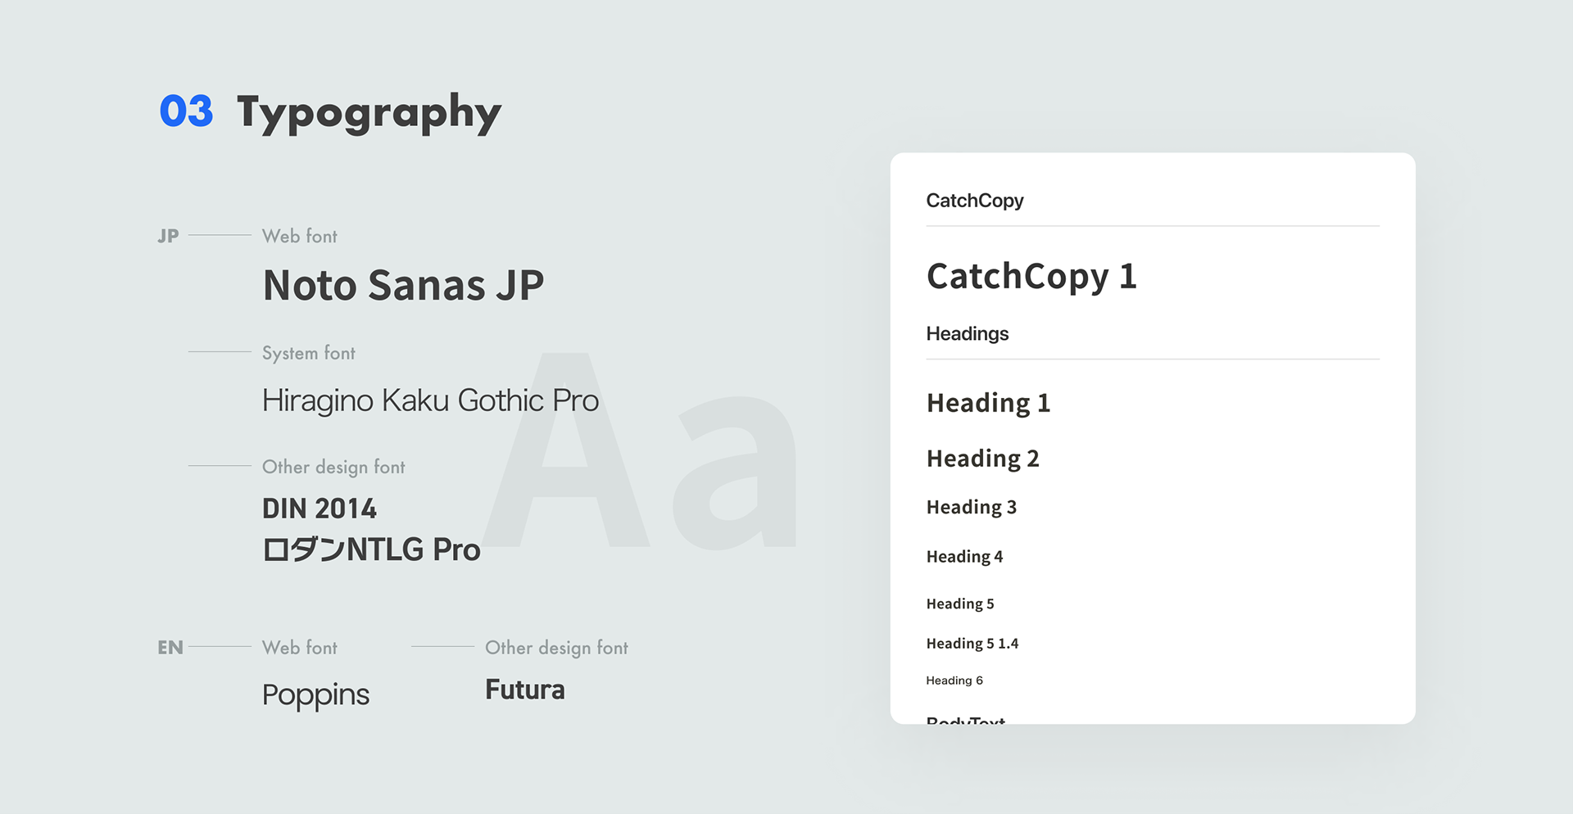Select the "Noto Sanas JP" font name
The image size is (1573, 814).
pos(403,285)
